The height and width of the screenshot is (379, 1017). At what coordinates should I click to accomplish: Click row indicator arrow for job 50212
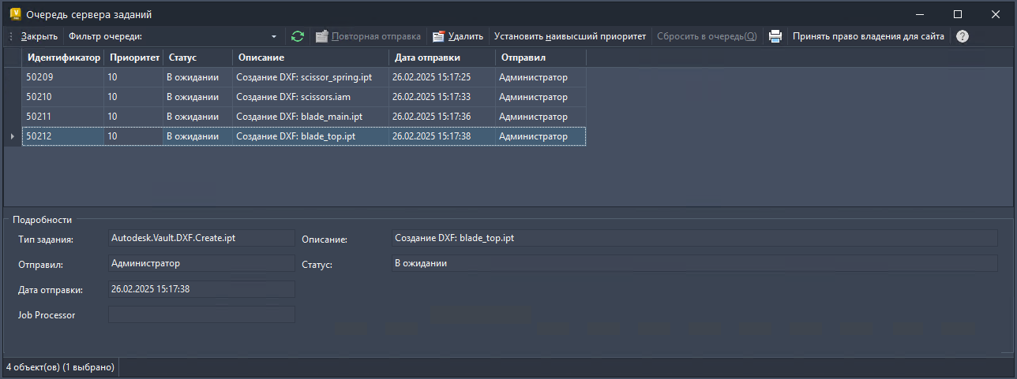pyautogui.click(x=12, y=136)
